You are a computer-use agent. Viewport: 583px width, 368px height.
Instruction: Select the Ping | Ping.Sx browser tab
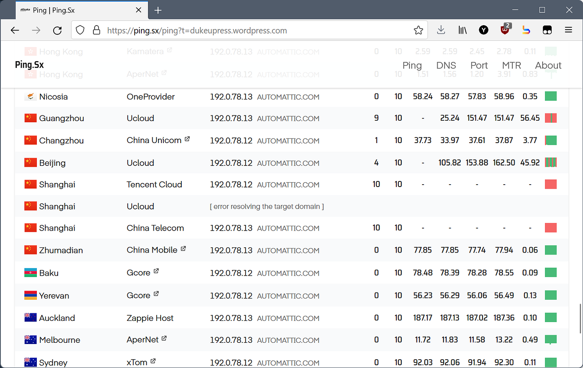[82, 10]
